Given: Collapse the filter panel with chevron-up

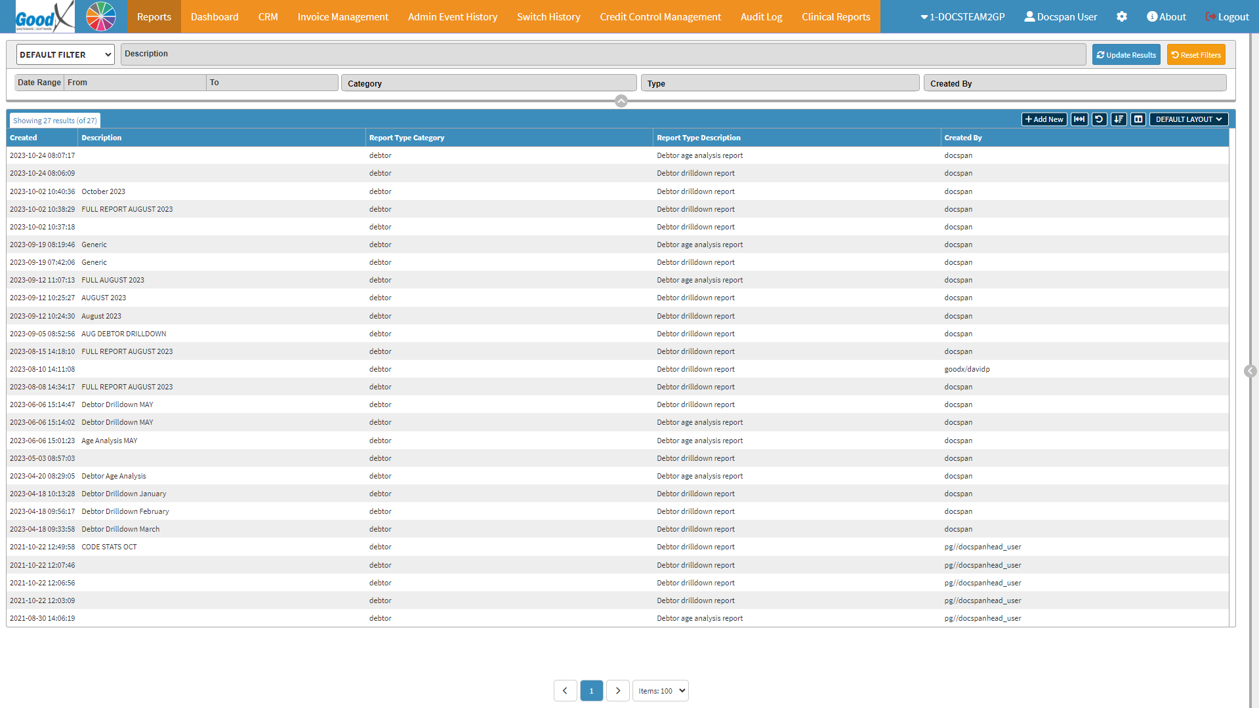Looking at the screenshot, I should pyautogui.click(x=621, y=101).
